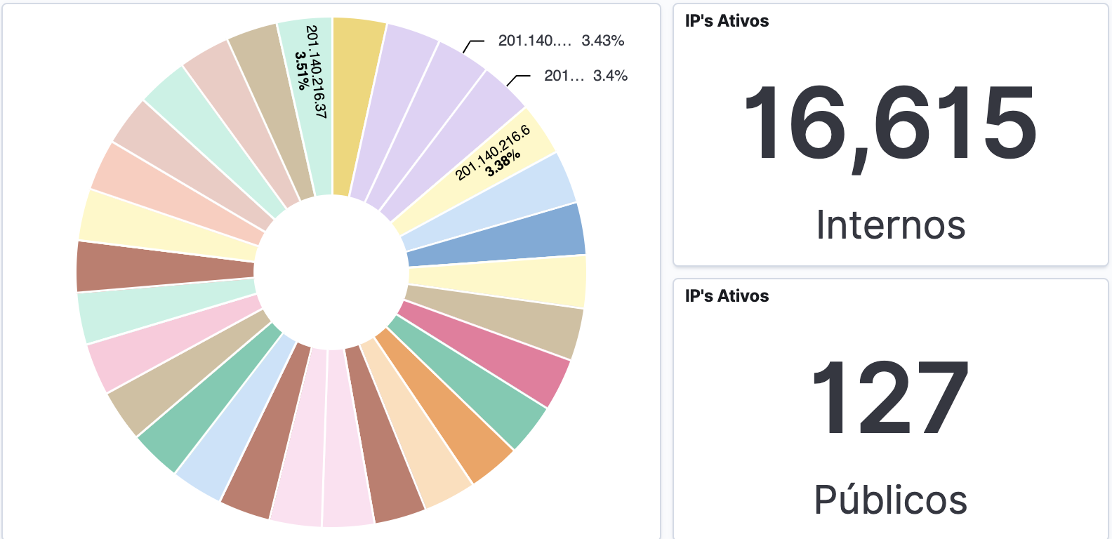Click the 127 metric value
Screen dimensions: 1112x539
point(889,399)
